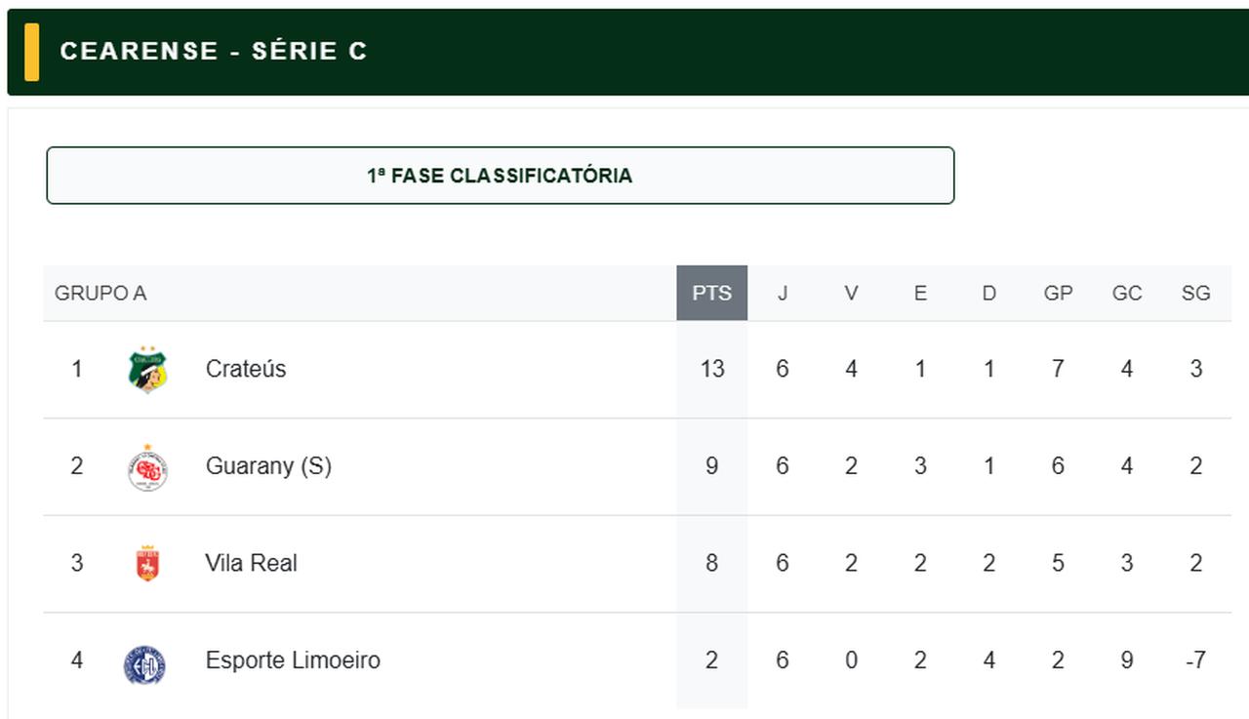The image size is (1249, 719).
Task: Open the Crateús team name link
Action: point(246,369)
